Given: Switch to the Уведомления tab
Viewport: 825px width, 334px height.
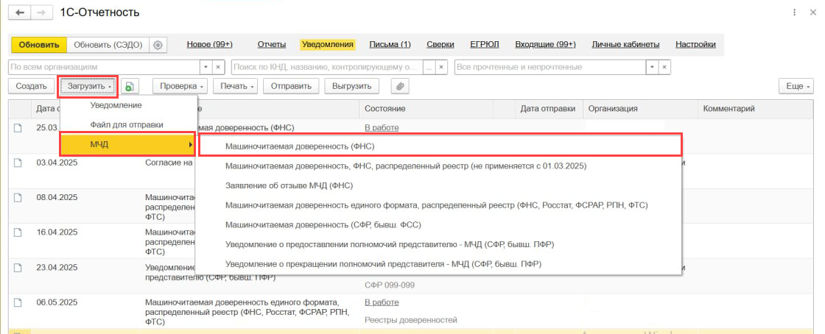Looking at the screenshot, I should (327, 45).
